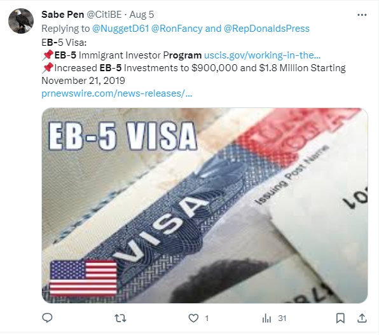The image size is (379, 335).
Task: Open the prnewswire.com/news-releases link
Action: (x=117, y=93)
